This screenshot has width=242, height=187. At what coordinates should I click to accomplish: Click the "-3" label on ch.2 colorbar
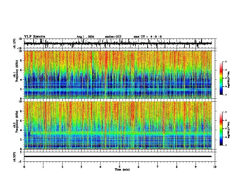coord(225,112)
